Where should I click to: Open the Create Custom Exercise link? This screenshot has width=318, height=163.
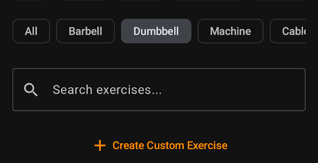coord(161,145)
